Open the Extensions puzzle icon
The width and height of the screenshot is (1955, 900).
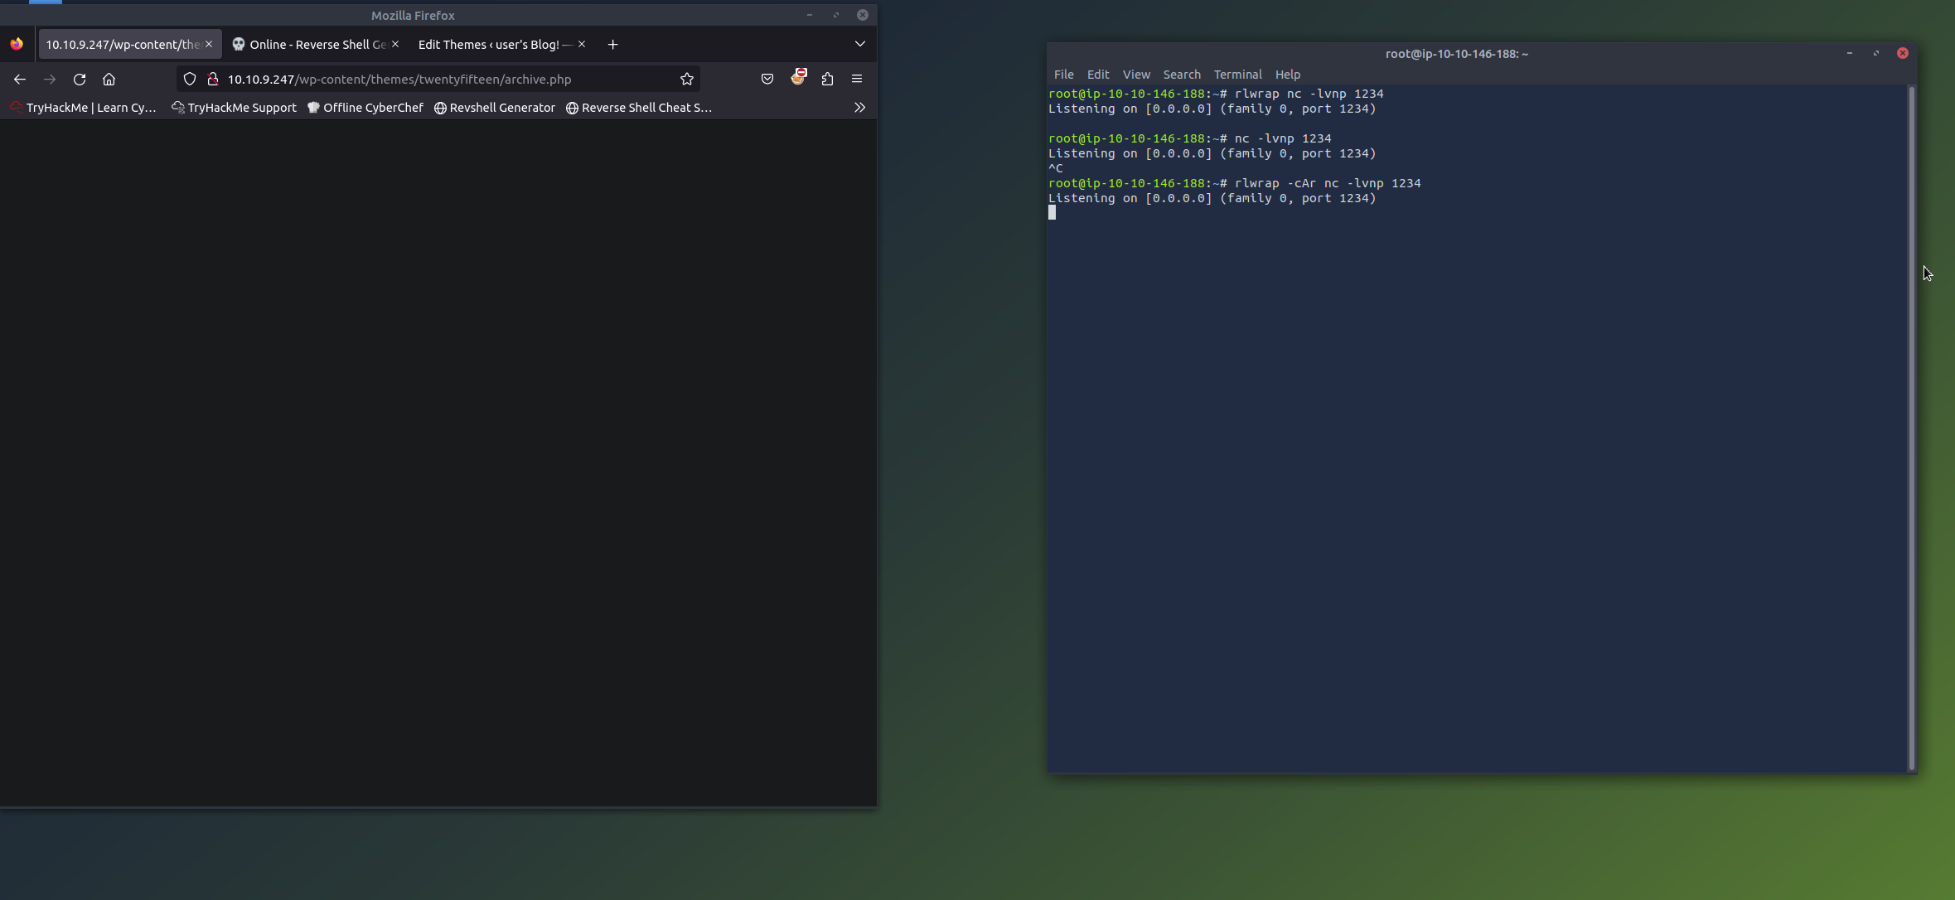pos(827,80)
